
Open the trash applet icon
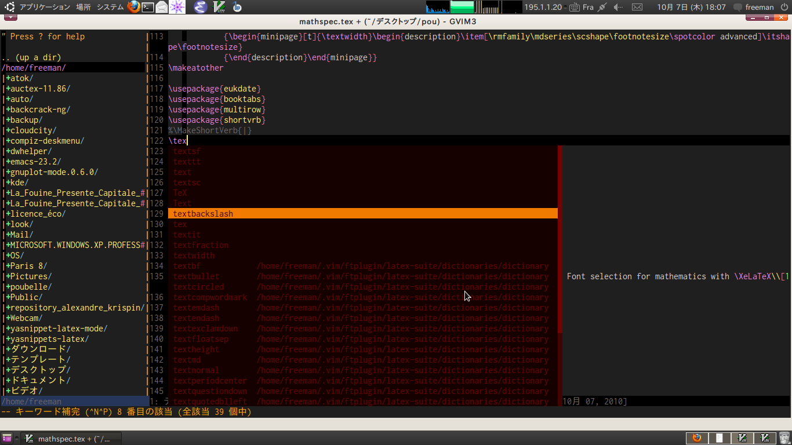785,437
